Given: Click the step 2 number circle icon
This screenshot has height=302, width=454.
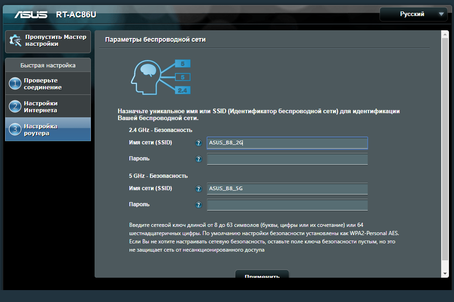Looking at the screenshot, I should [x=15, y=106].
